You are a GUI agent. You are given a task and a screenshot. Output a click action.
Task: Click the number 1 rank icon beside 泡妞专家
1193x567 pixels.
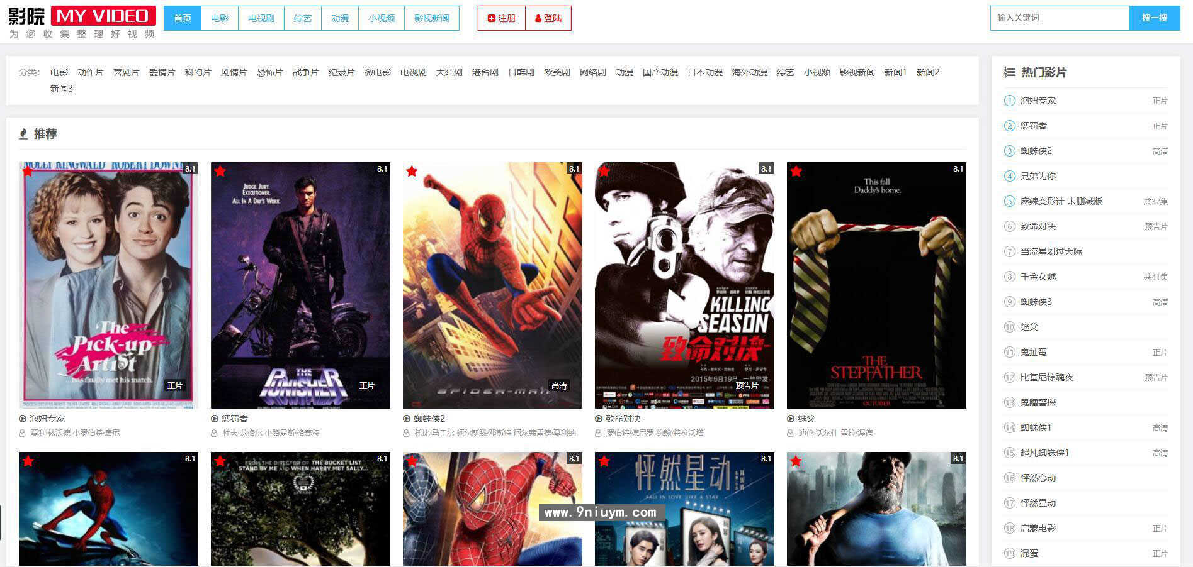coord(1009,101)
